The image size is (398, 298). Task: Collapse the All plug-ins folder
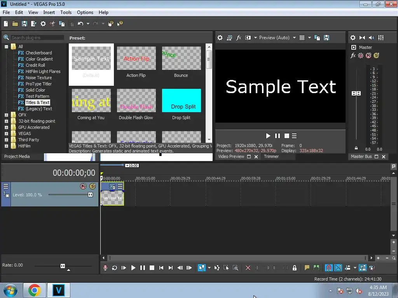[6, 47]
